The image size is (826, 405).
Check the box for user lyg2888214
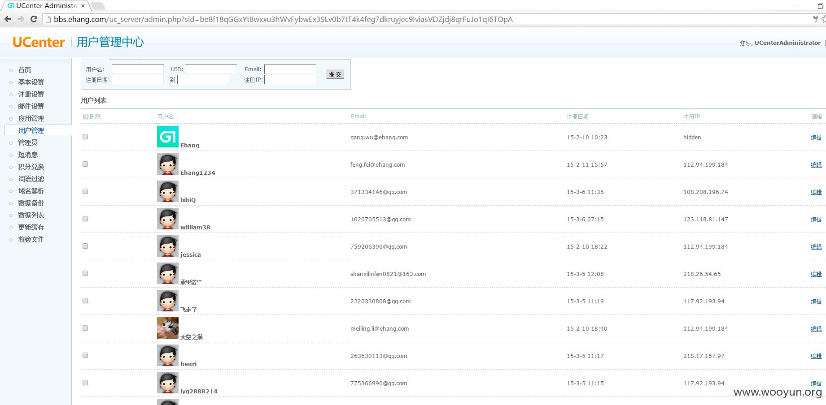[x=85, y=383]
